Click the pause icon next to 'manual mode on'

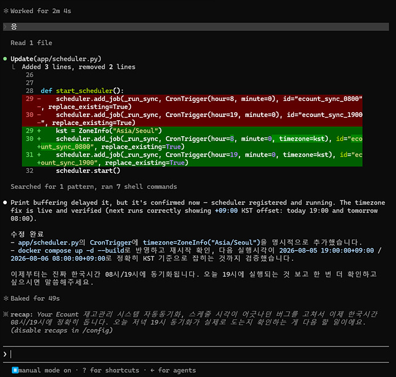(15, 370)
